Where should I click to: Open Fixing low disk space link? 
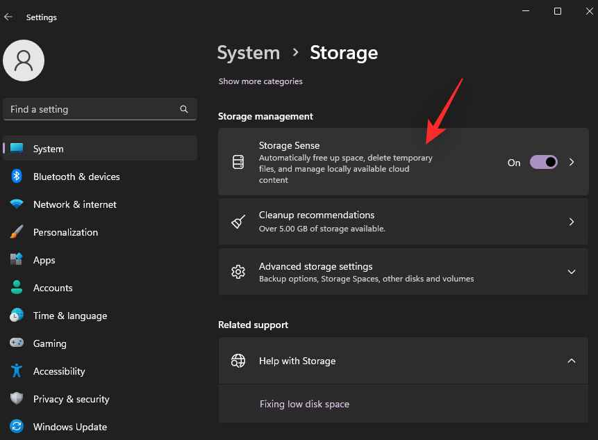(304, 404)
